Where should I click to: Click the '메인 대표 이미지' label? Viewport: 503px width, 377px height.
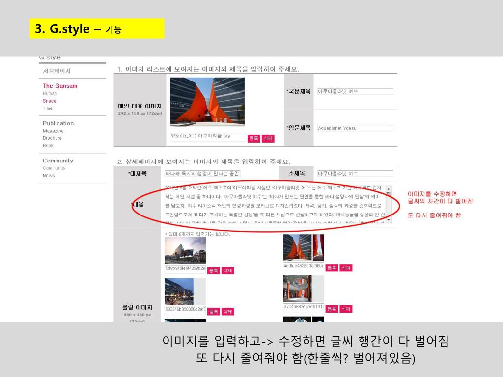pos(140,106)
